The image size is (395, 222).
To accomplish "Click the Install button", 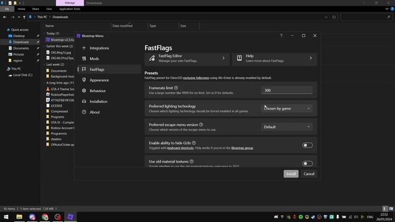I will pos(291,174).
